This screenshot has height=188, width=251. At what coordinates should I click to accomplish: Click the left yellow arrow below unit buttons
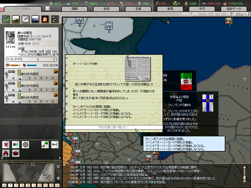point(2,158)
